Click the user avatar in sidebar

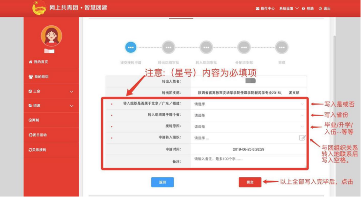(51, 36)
